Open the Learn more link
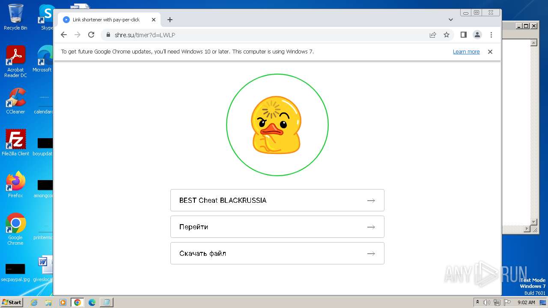The image size is (548, 308). click(466, 52)
